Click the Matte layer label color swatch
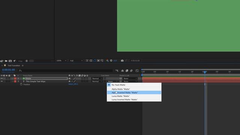The height and width of the screenshot is (135, 240). coord(15,78)
